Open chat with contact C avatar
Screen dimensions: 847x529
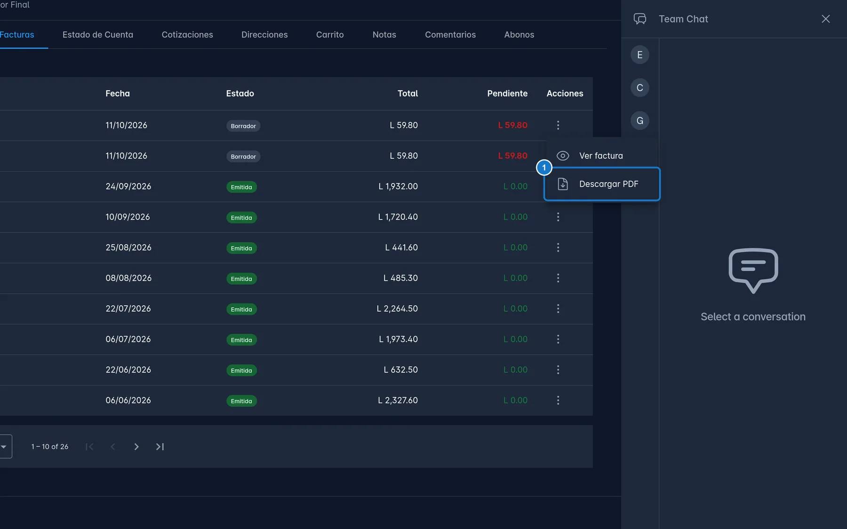tap(640, 88)
